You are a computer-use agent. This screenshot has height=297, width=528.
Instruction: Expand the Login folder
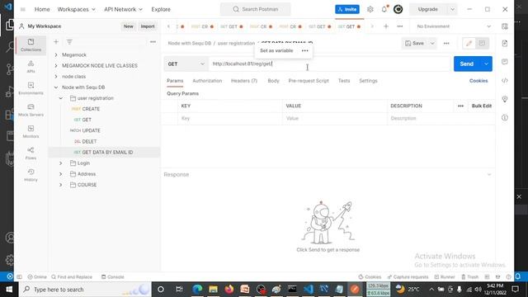[60, 163]
